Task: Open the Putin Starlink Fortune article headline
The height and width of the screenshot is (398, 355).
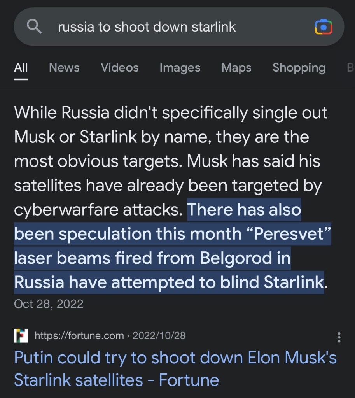Action: [x=175, y=369]
